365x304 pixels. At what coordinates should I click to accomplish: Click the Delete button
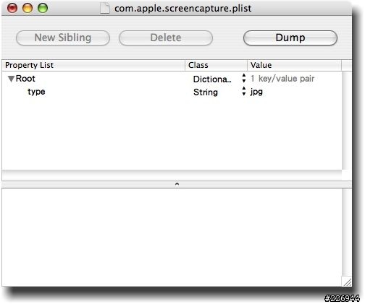[166, 38]
